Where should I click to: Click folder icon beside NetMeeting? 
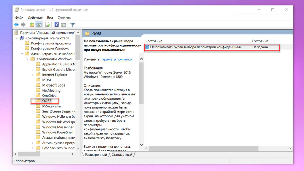[38, 90]
